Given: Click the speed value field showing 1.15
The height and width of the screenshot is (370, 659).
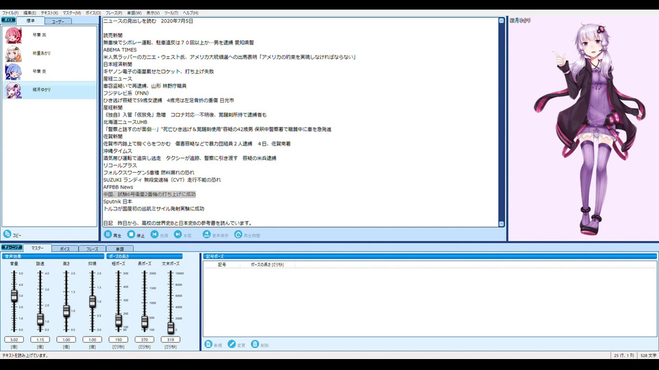Looking at the screenshot, I should pos(40,339).
